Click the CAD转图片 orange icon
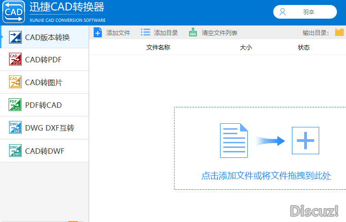The width and height of the screenshot is (346, 222). pos(15,82)
